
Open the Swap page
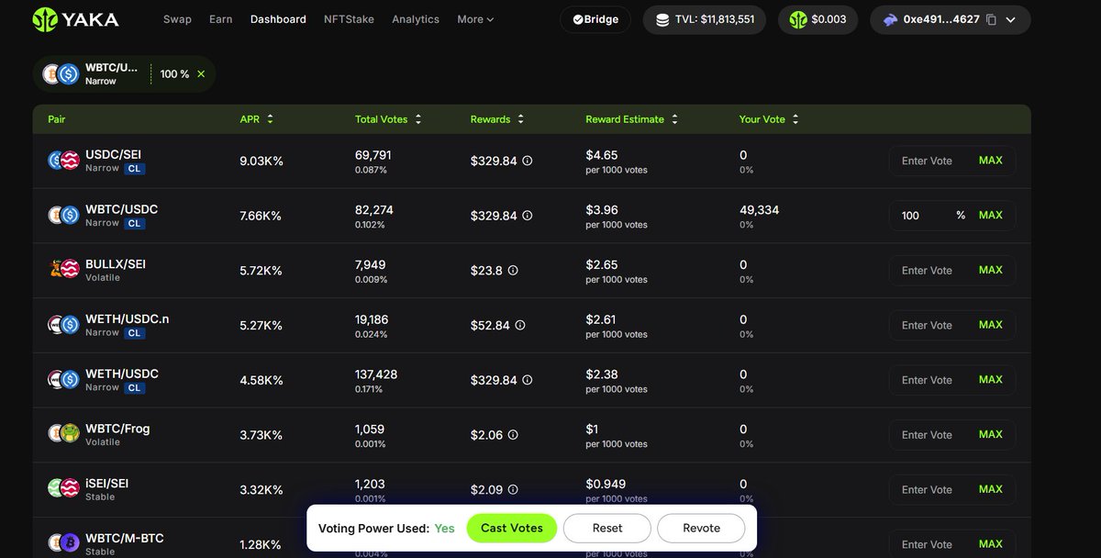coord(177,19)
